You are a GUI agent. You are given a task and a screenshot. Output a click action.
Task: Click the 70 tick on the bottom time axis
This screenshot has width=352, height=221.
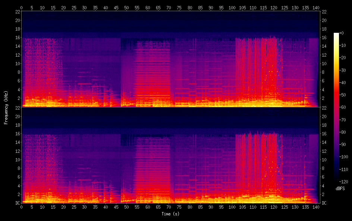click(169, 207)
